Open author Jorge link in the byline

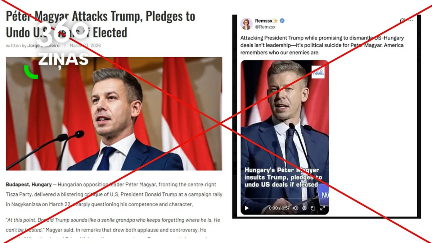pos(43,45)
